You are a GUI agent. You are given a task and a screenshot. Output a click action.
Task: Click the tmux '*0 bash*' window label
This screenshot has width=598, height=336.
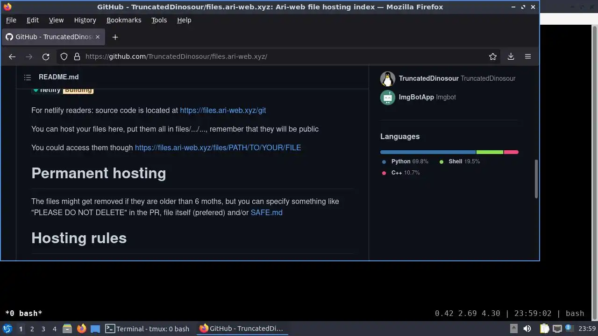[24, 313]
